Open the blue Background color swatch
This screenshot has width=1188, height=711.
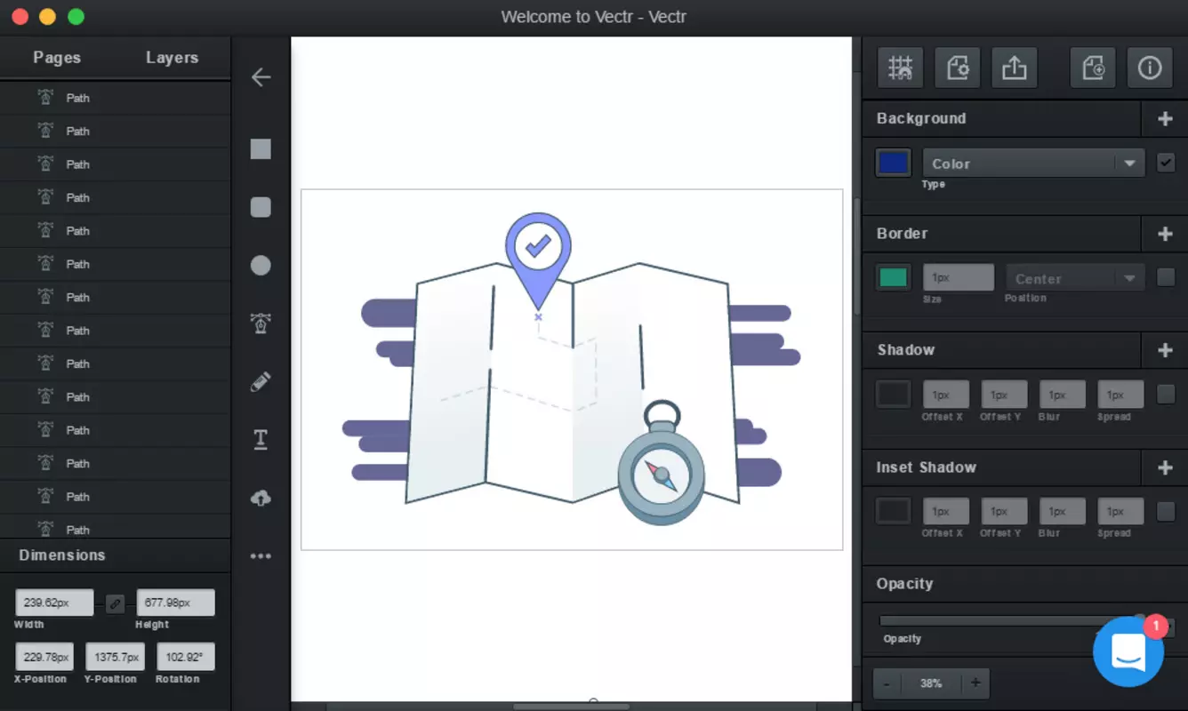pos(893,163)
